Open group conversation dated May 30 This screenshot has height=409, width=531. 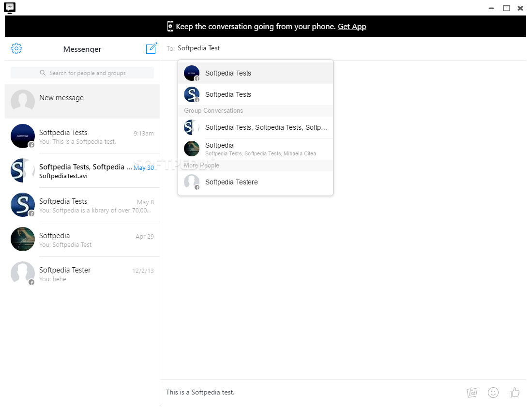82,171
